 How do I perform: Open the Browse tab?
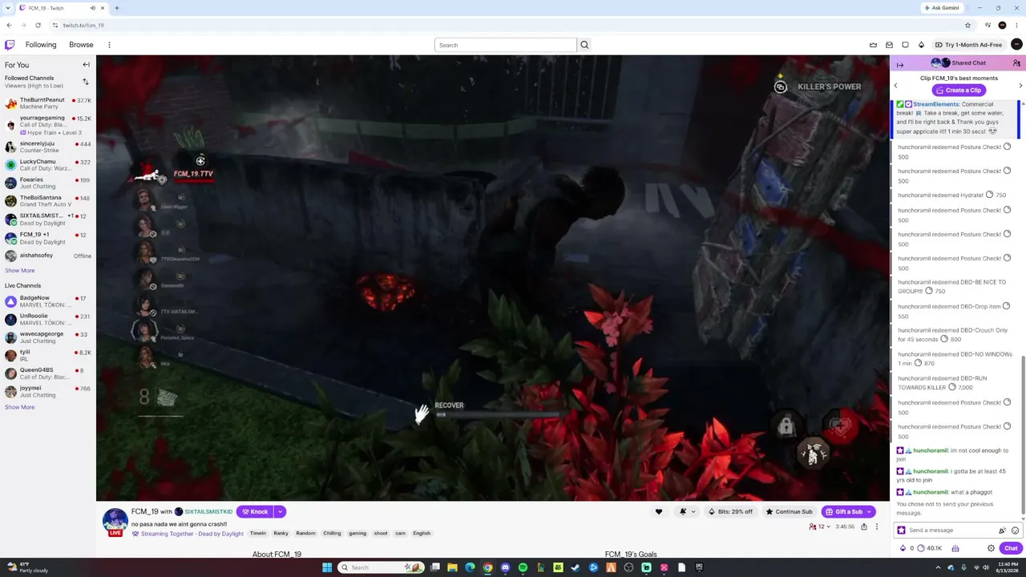[x=81, y=45]
